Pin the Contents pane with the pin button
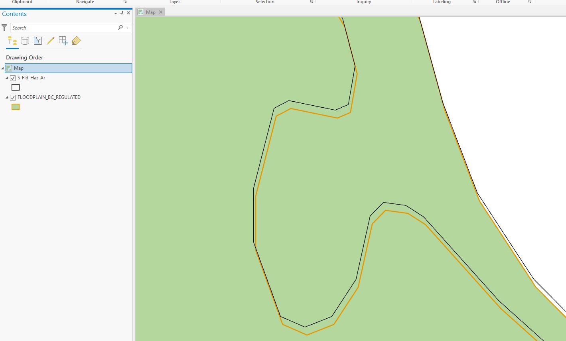 [x=122, y=13]
